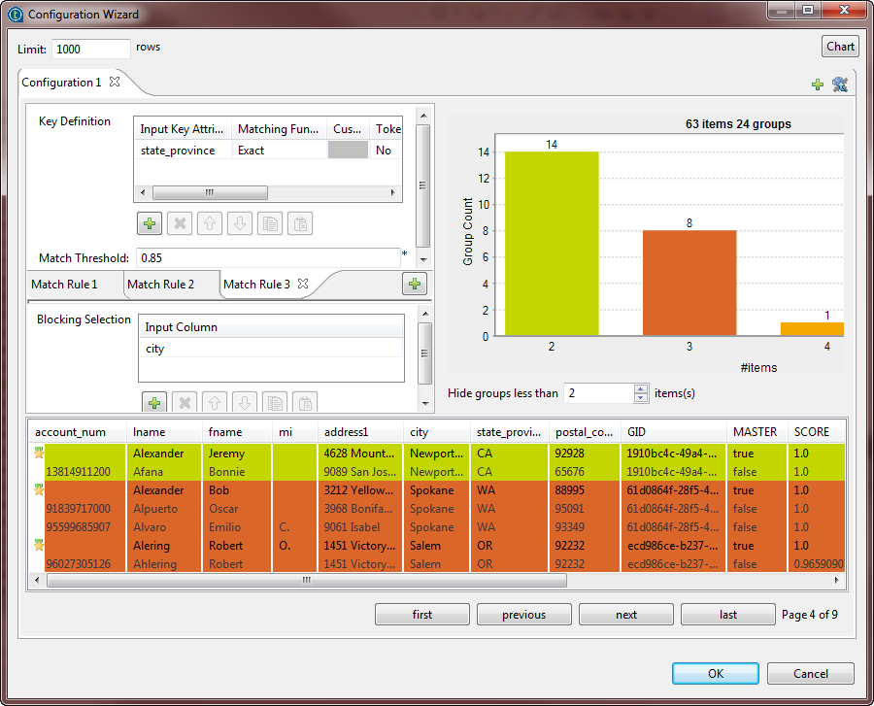
Task: Add a blocking selection column
Action: 153,402
